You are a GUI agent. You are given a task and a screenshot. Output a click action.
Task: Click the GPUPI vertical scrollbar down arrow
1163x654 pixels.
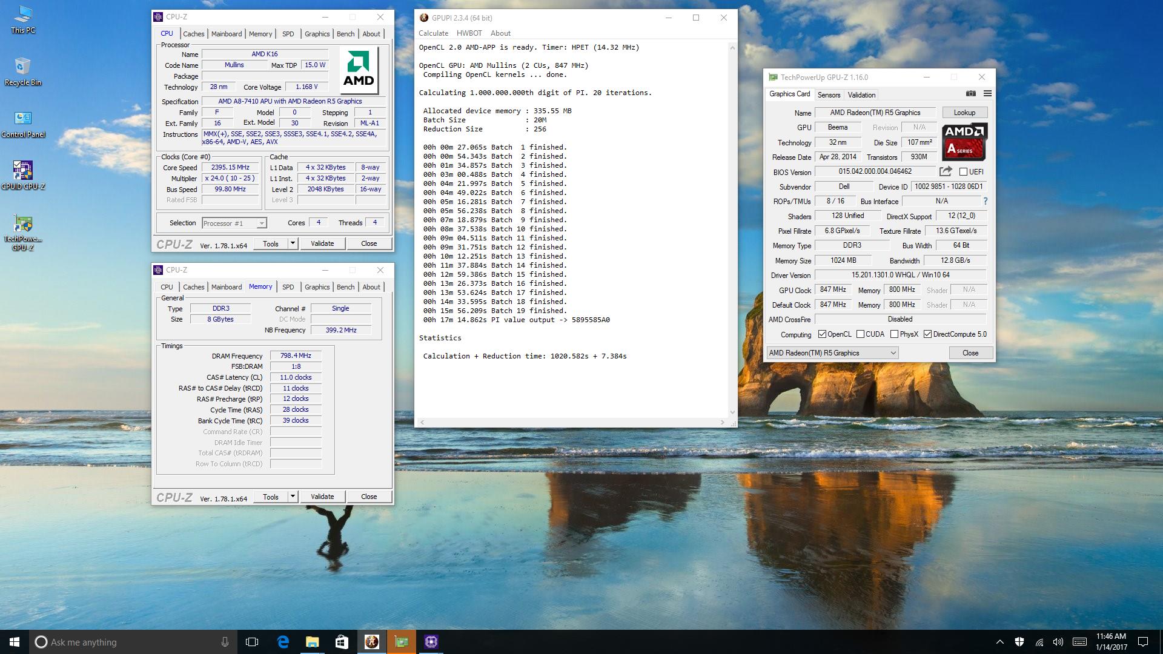[732, 412]
